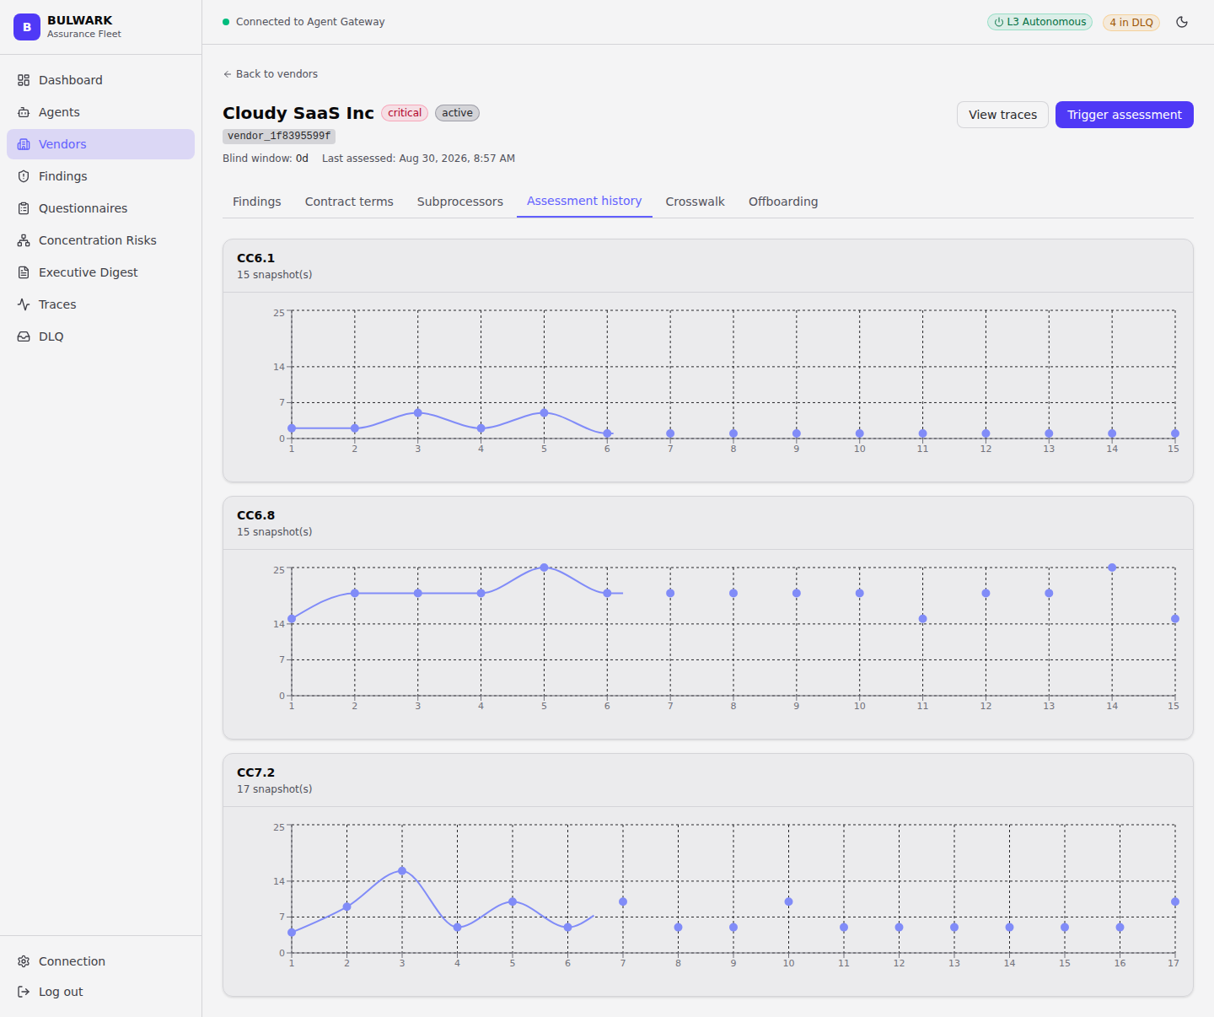Click the critical severity badge
This screenshot has width=1214, height=1017.
pyautogui.click(x=405, y=113)
